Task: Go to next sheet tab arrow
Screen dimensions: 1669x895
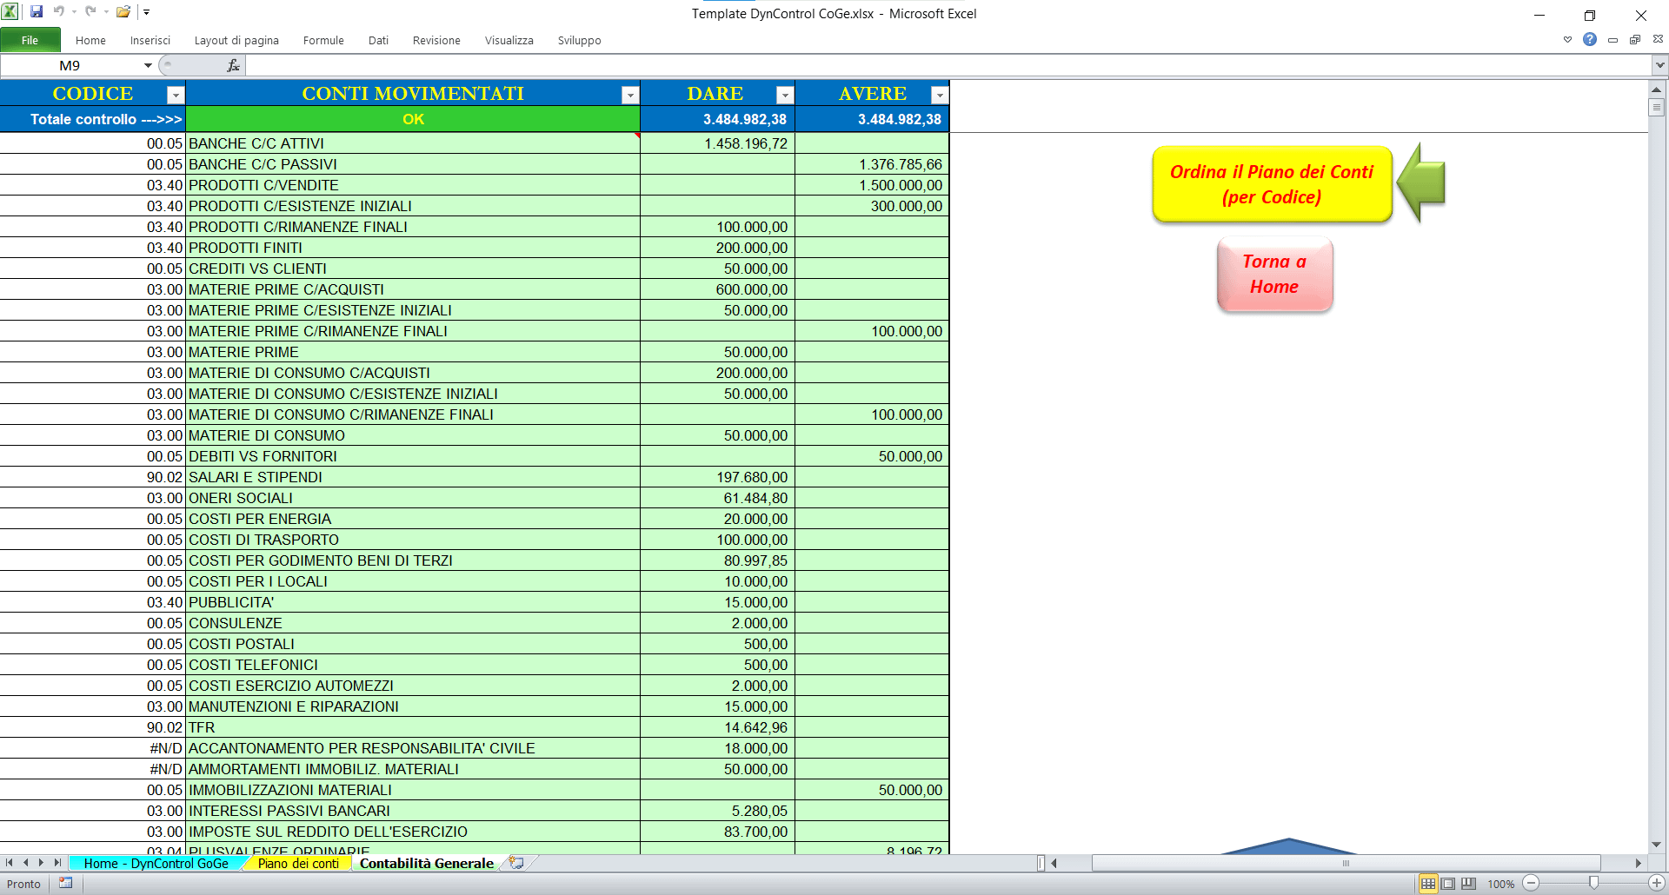Action: 41,863
